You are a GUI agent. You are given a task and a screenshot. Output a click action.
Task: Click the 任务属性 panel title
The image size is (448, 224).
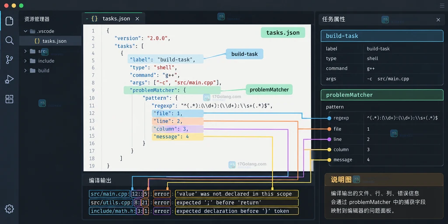click(334, 19)
